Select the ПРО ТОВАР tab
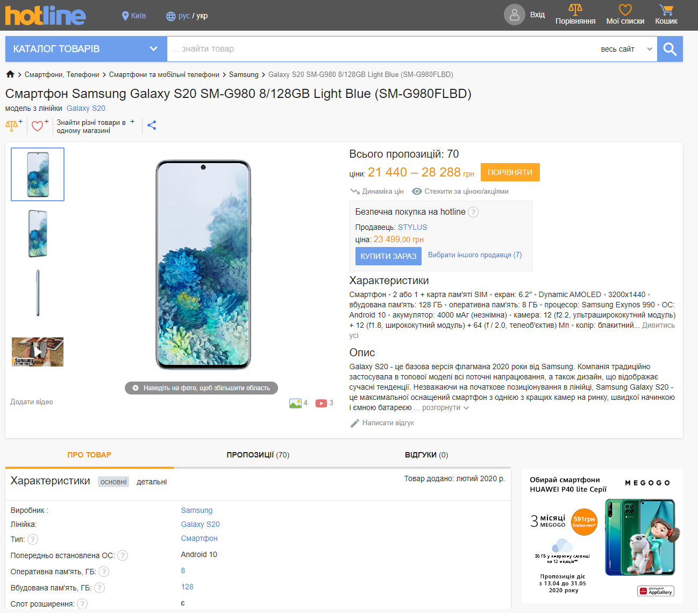The width and height of the screenshot is (698, 613). 89,455
